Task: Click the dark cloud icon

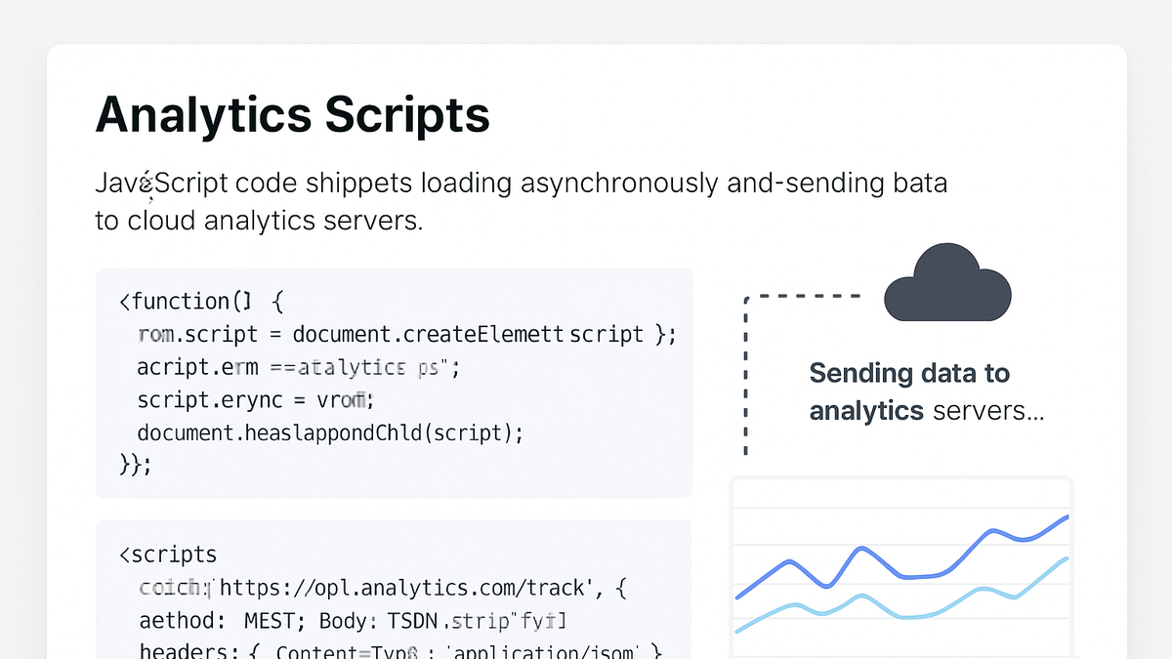Action: click(x=947, y=283)
